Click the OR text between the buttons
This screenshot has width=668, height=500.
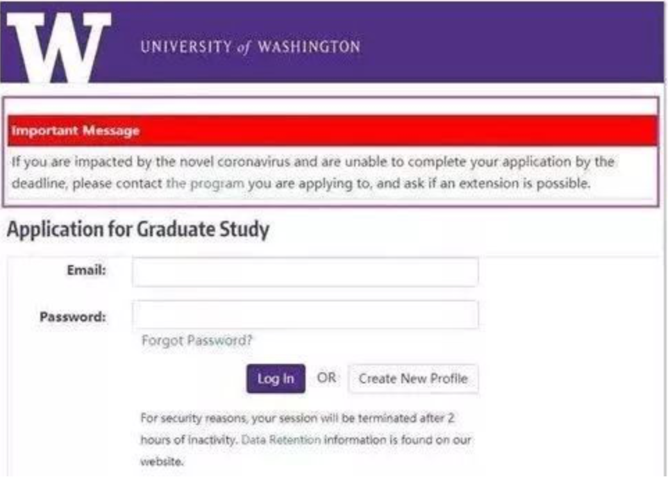(326, 378)
